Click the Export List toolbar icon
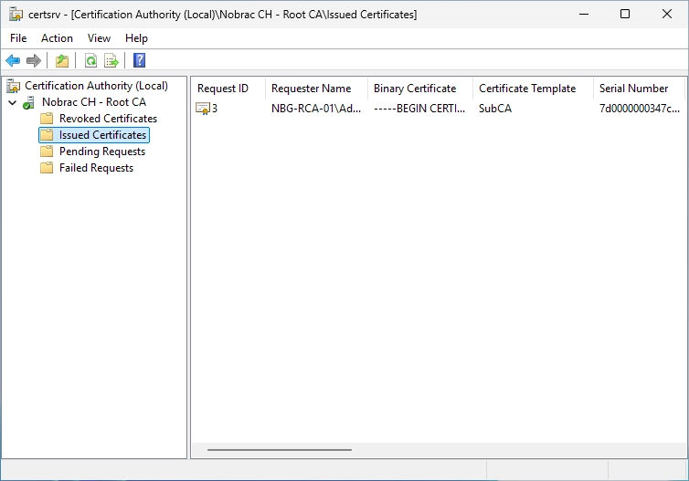 coord(111,60)
